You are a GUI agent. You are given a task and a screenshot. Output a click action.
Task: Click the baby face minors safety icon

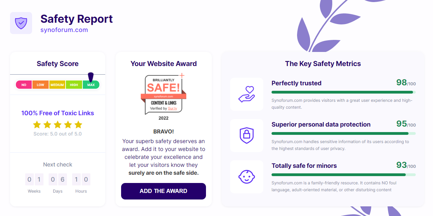click(x=246, y=177)
